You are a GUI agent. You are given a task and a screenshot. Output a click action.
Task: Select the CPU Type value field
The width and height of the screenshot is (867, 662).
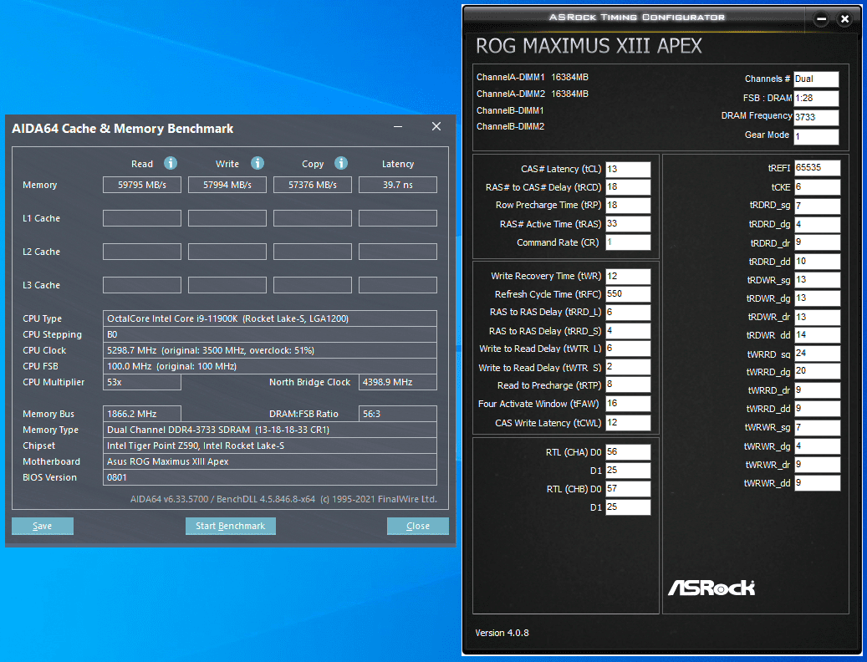270,318
